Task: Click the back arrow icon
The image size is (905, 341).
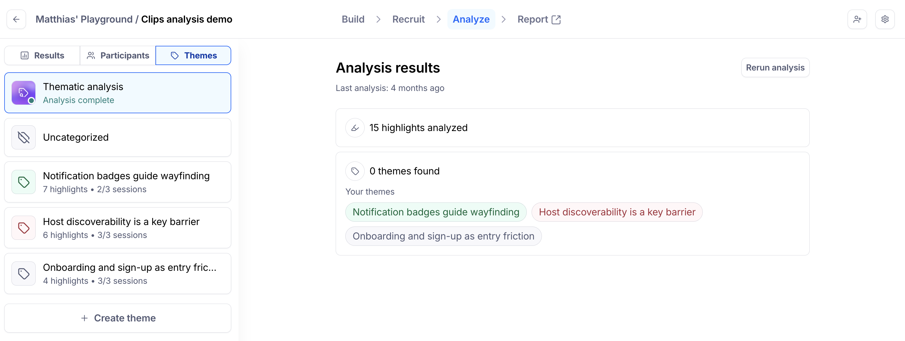Action: click(16, 19)
